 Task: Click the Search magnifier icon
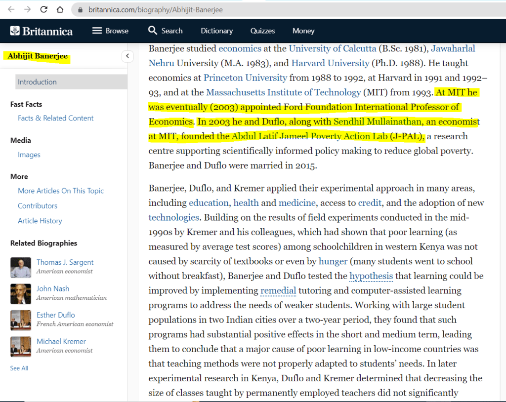[x=153, y=31]
